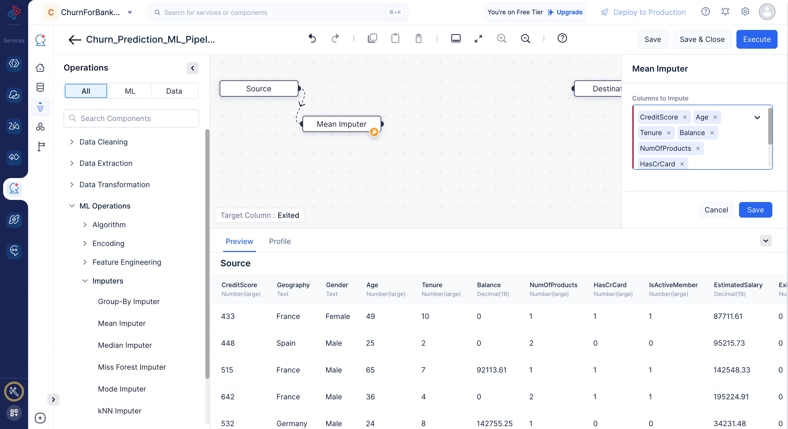Click the undo arrow icon
Viewport: 788px width, 429px height.
312,39
